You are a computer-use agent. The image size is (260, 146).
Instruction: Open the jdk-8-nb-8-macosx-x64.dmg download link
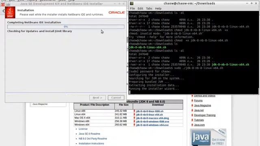(x=153, y=118)
